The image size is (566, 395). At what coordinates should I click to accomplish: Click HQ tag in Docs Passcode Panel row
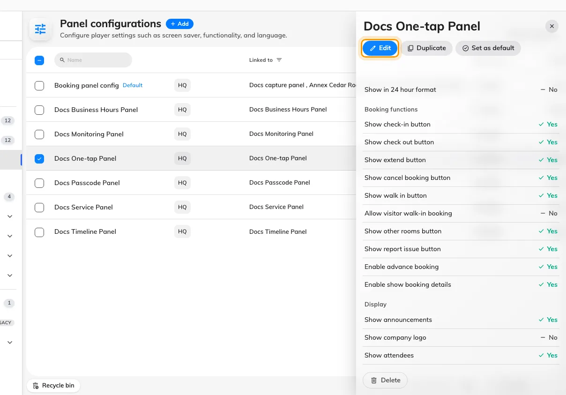point(182,183)
